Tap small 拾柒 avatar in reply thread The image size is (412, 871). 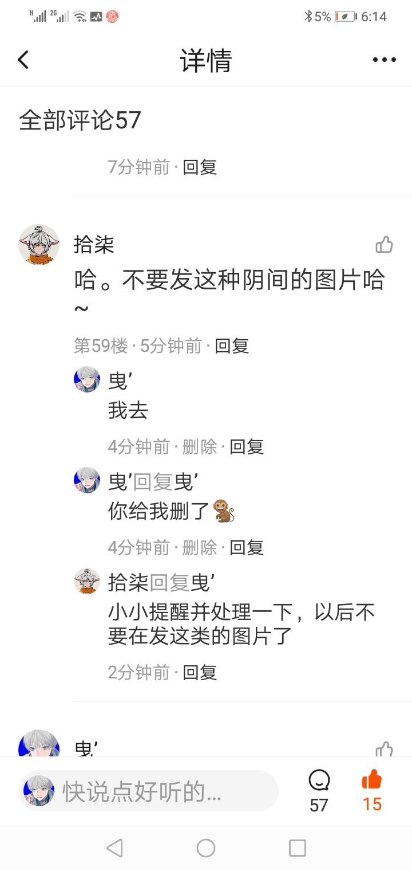(x=87, y=581)
